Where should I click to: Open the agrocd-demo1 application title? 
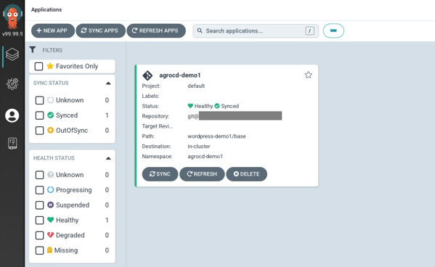click(180, 75)
